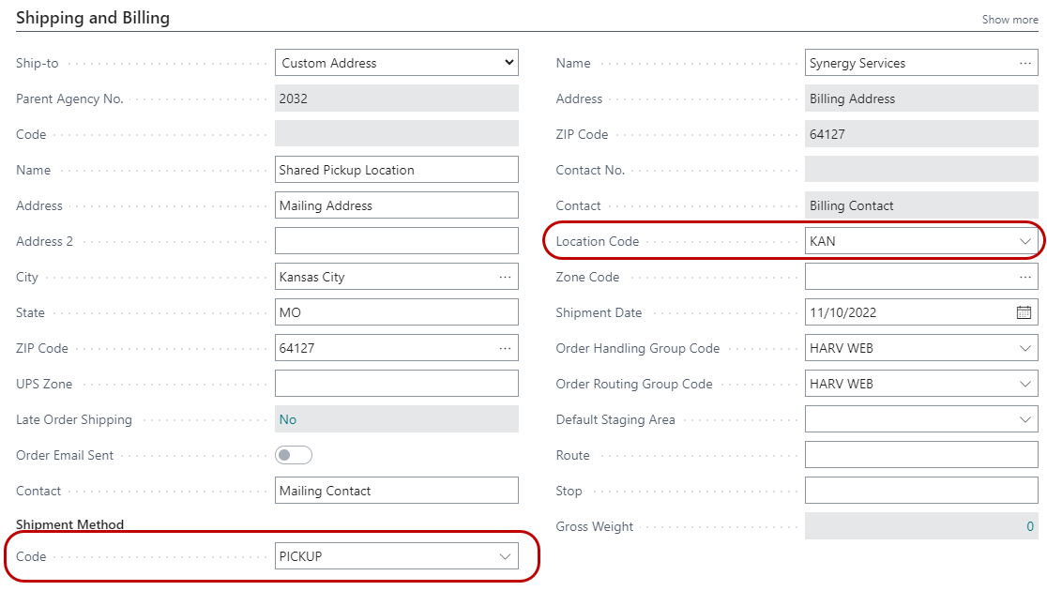
Task: Click the Late Order Shipping No value
Action: [288, 419]
